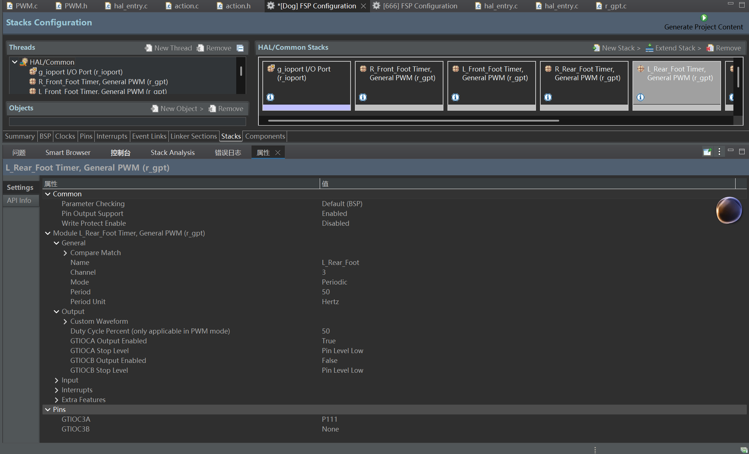Expand the Compare Match property group

[x=65, y=253]
